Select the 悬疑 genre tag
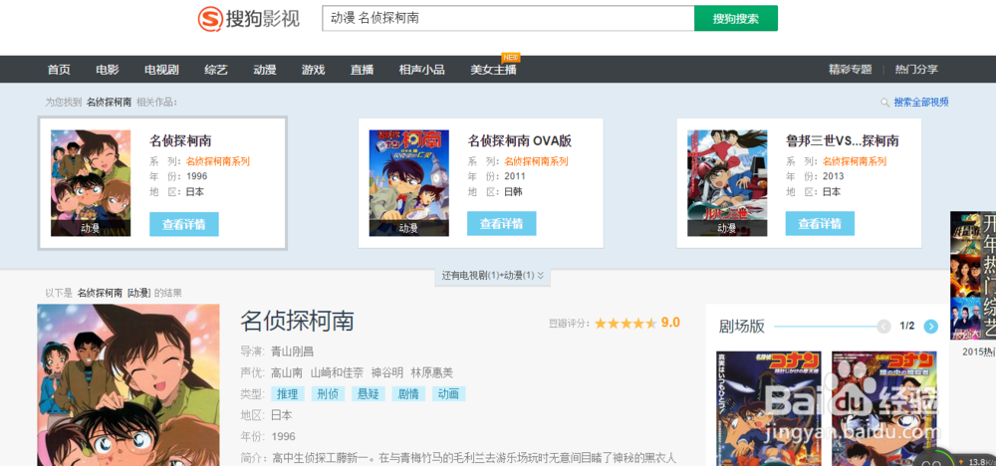This screenshot has height=466, width=996. 369,393
